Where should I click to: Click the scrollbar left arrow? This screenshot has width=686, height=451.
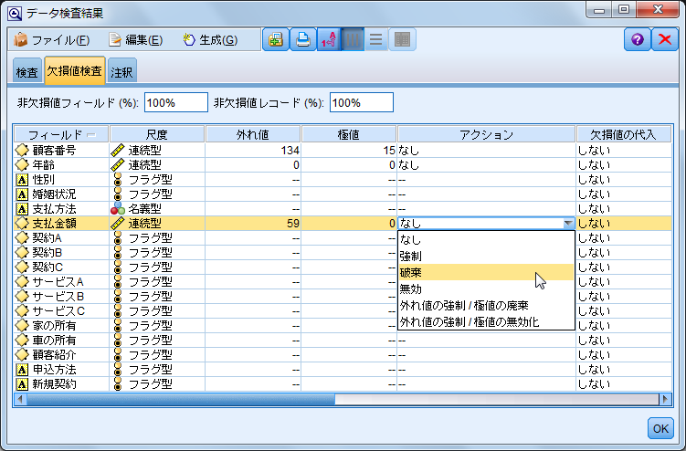pos(20,399)
